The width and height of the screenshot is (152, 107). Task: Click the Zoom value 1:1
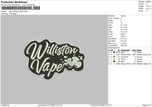coord(147,11)
